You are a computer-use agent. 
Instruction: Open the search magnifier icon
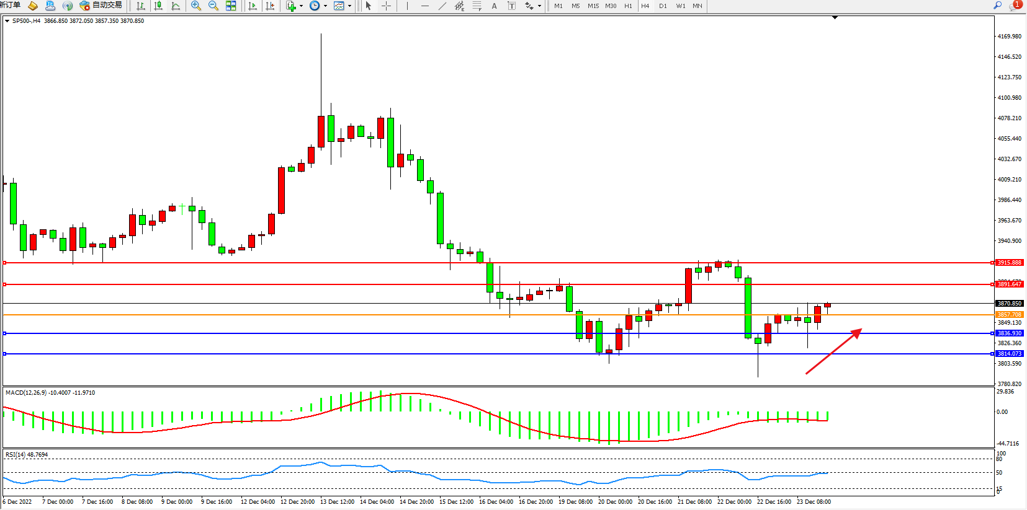[997, 6]
